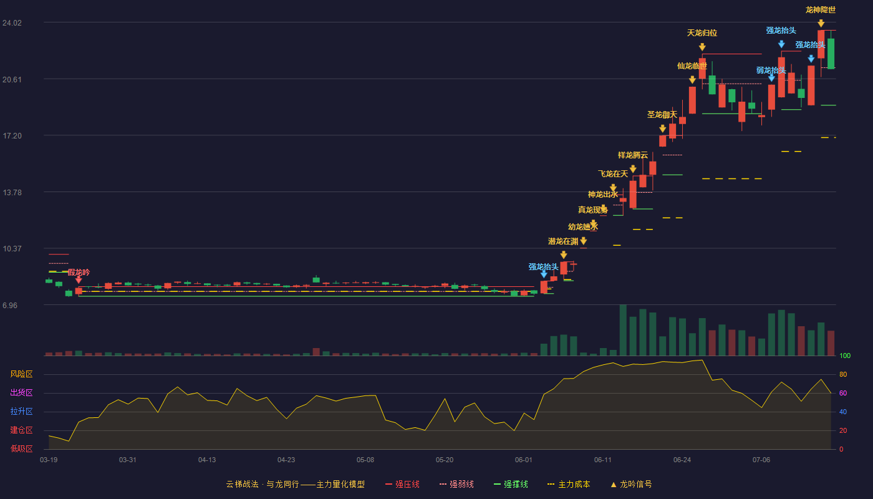Click the 06-24 date label
This screenshot has height=499, width=873.
682,460
